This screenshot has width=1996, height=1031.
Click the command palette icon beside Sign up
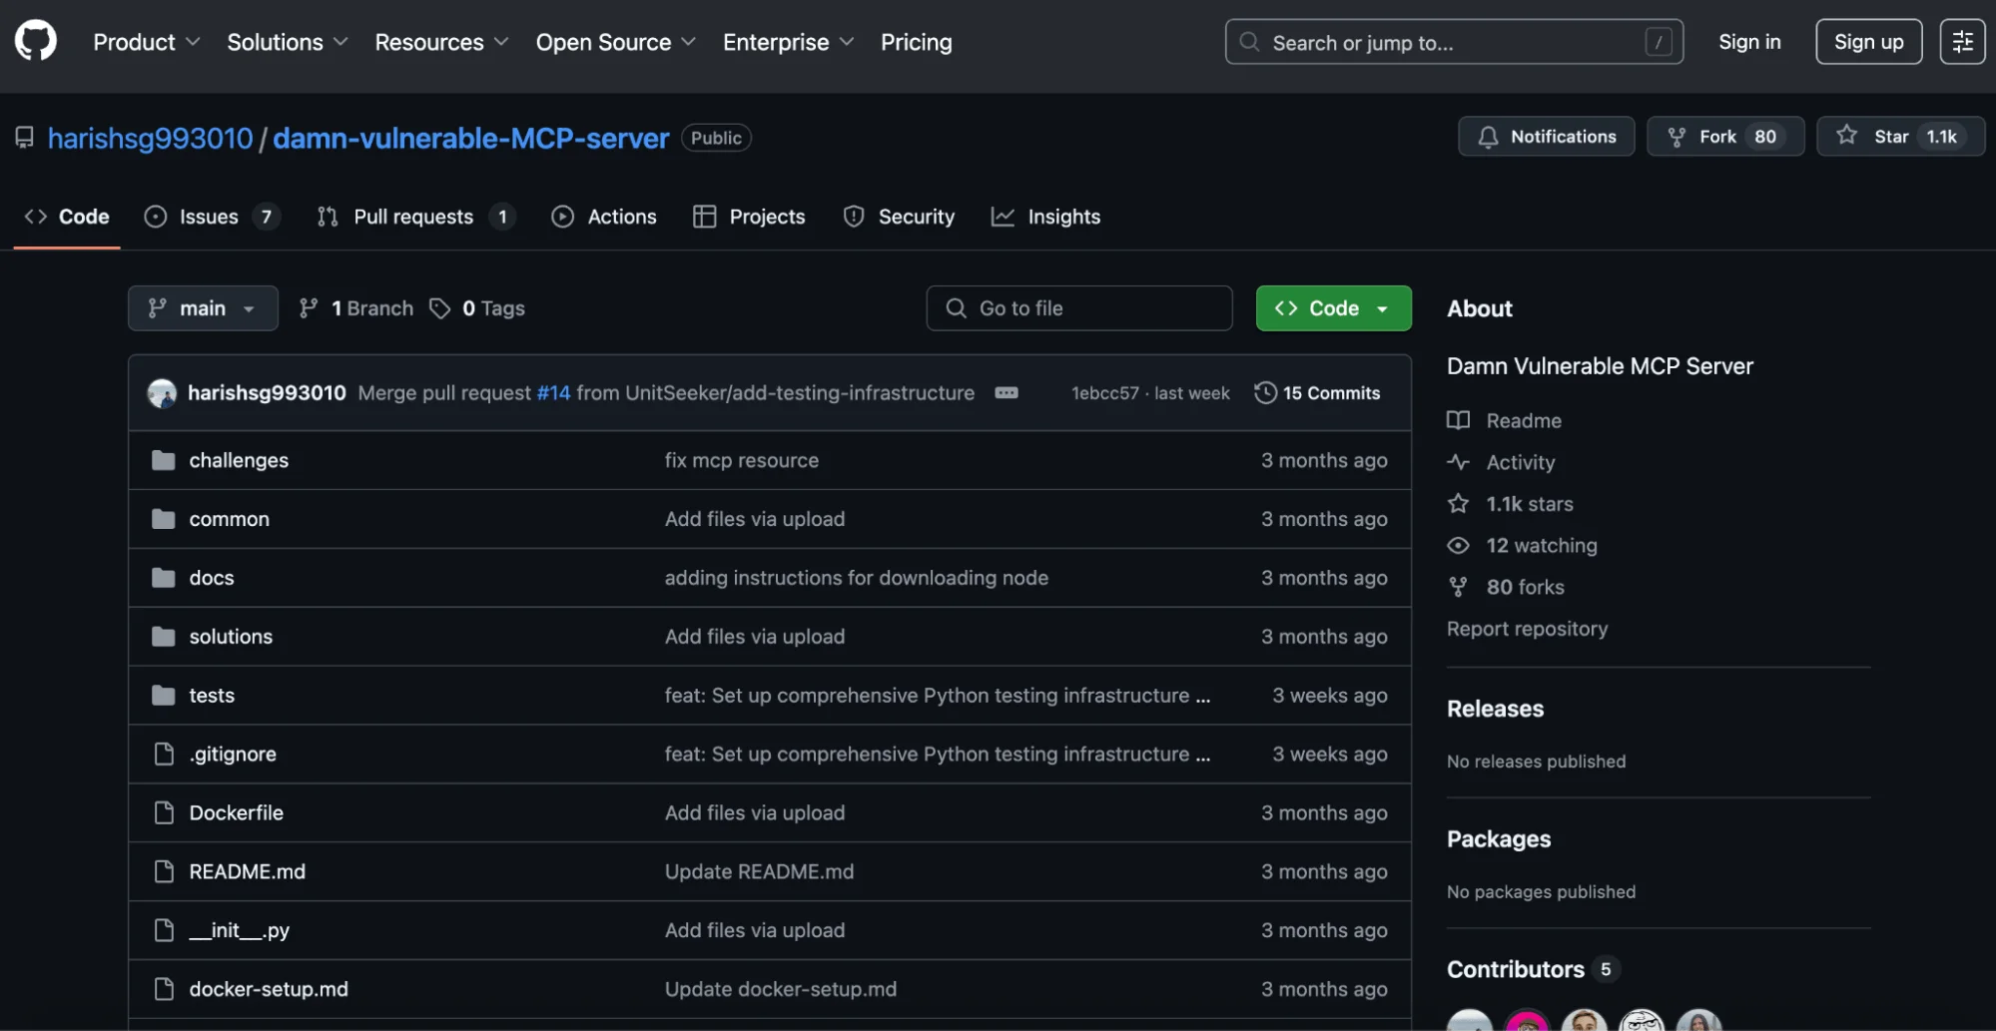click(x=1962, y=42)
